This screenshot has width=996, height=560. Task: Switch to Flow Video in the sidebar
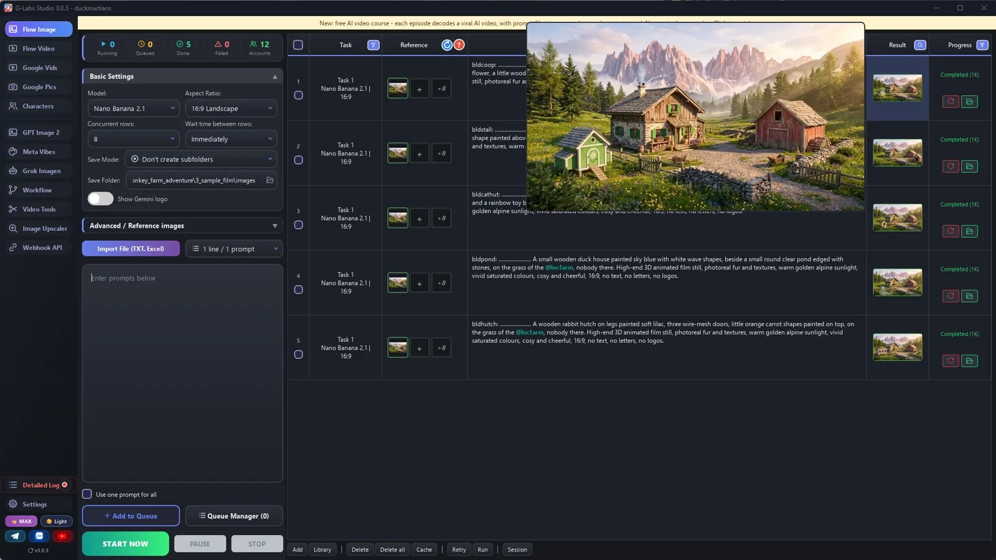(x=39, y=49)
